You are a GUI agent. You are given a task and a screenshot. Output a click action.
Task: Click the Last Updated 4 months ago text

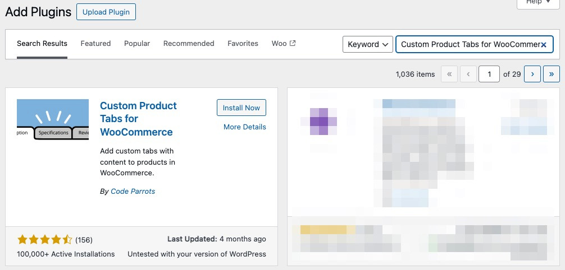coord(217,239)
